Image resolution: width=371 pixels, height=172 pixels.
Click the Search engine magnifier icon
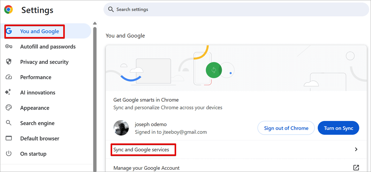(x=9, y=123)
